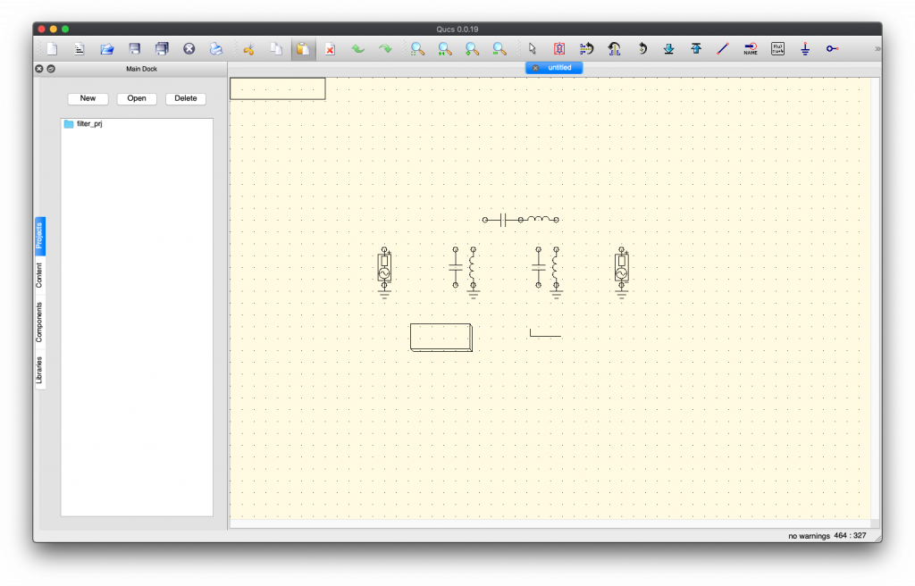Viewport: 915px width, 586px height.
Task: Close the Main Dock panel
Action: coord(39,69)
